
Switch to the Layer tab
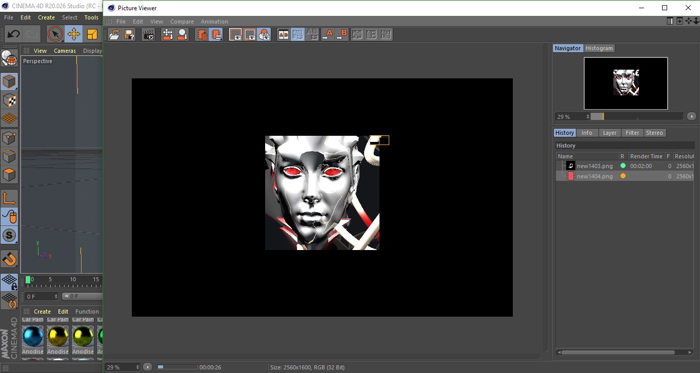click(x=609, y=133)
